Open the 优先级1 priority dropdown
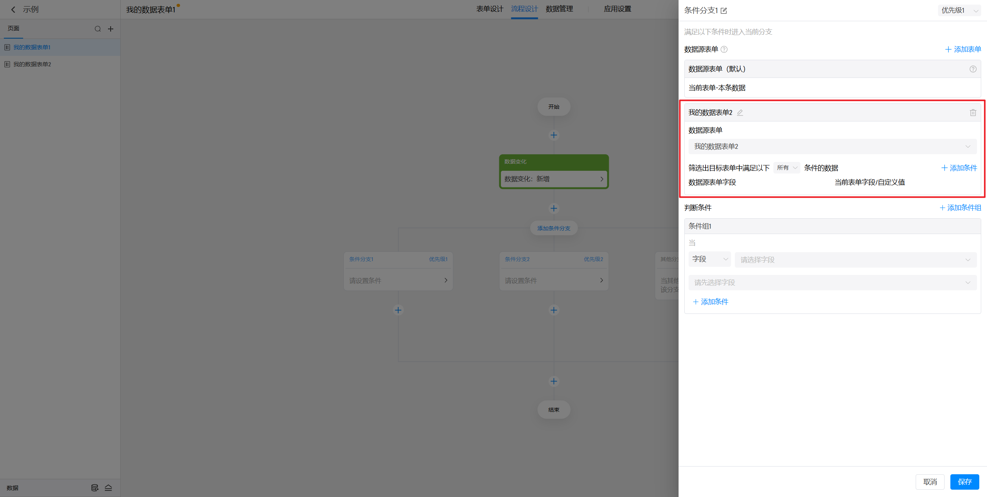Screen dimensions: 987x497 tap(959, 10)
